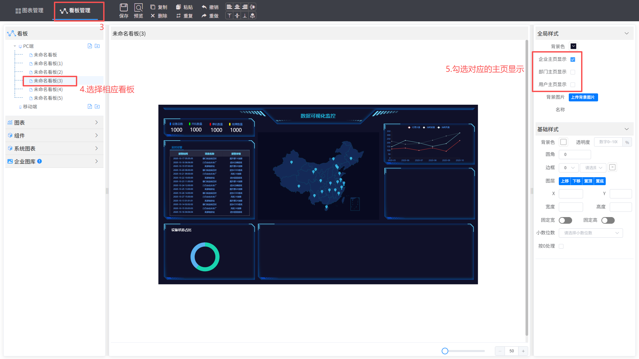Image resolution: width=639 pixels, height=359 pixels.
Task: Select 未命名看板(4) in the tree
Action: coord(48,89)
